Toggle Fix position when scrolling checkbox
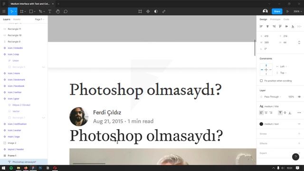304x171 pixels. 261,81
